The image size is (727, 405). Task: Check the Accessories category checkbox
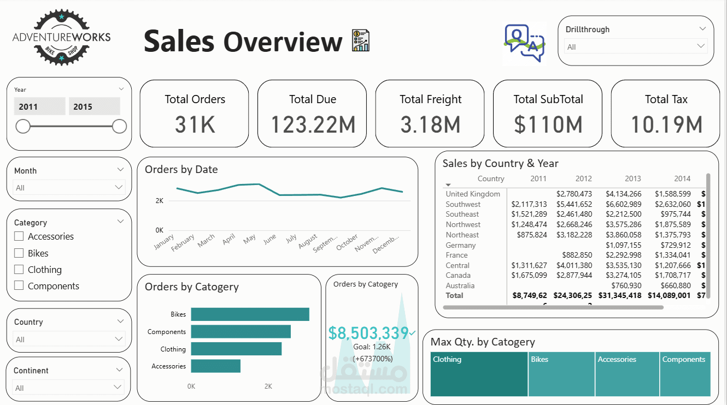(19, 236)
